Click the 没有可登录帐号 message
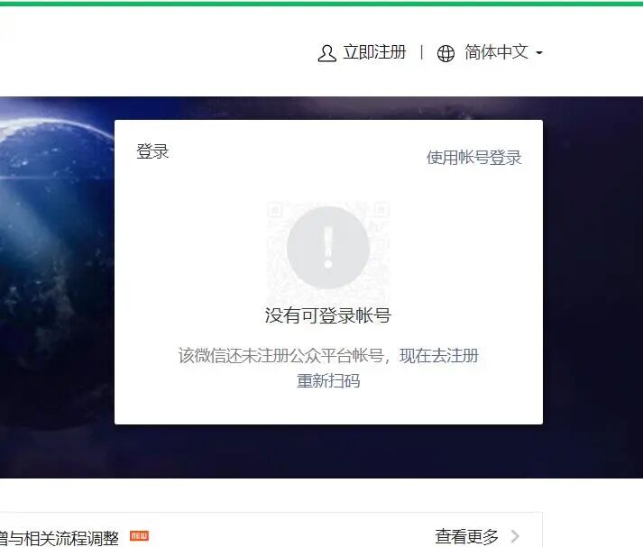 [x=328, y=315]
